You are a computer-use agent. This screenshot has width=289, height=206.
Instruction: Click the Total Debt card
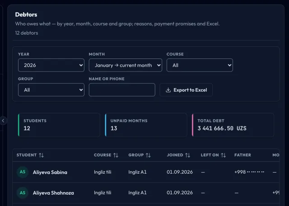pyautogui.click(x=233, y=125)
